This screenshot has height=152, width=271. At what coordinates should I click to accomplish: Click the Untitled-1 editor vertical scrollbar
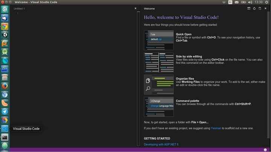coord(139,78)
